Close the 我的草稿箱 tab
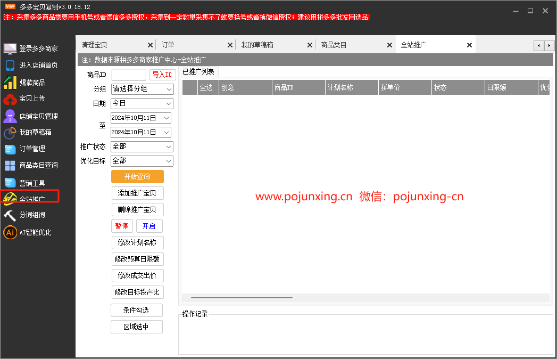Viewport: 557px width, 359px height. 310,45
